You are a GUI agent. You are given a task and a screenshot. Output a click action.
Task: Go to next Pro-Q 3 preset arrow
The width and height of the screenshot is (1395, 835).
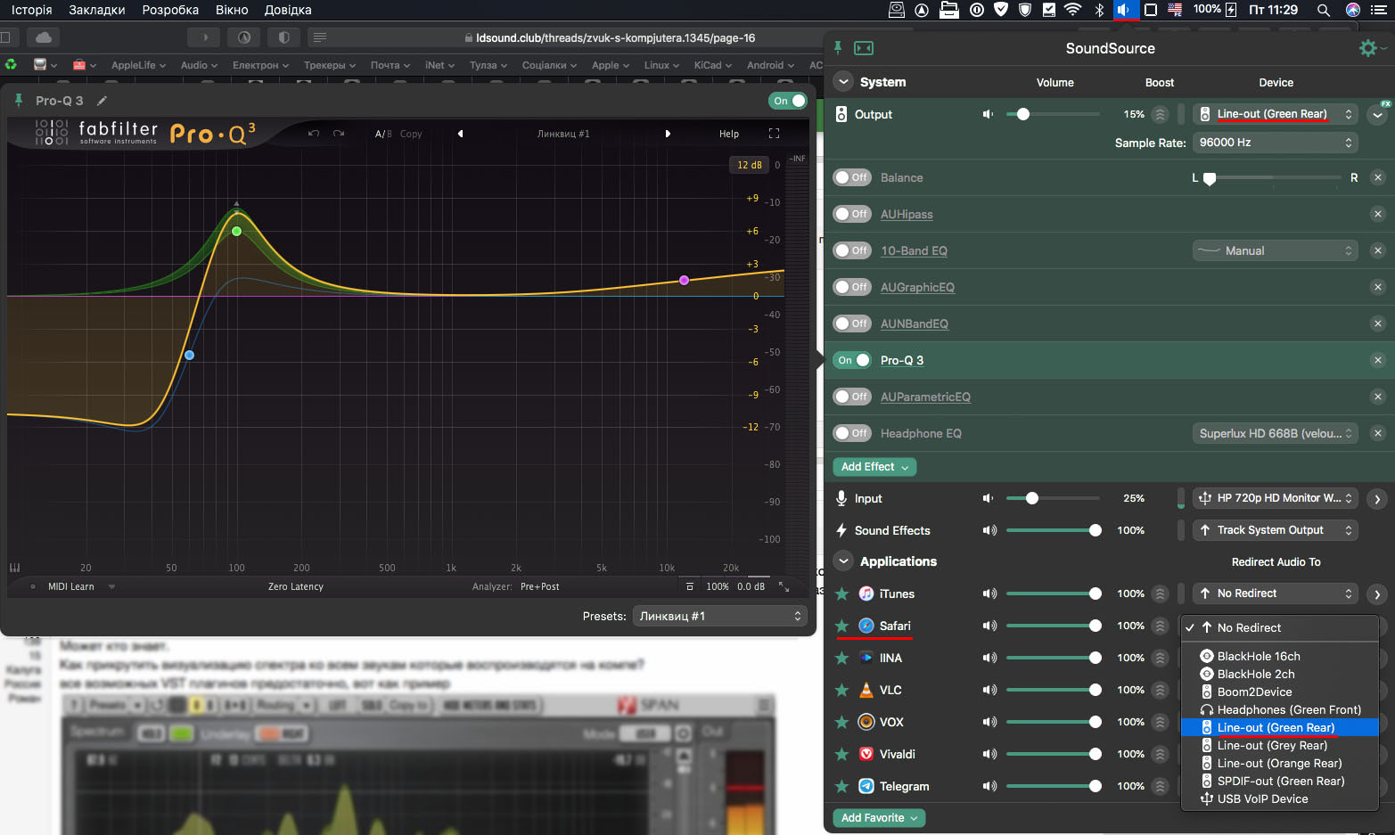pyautogui.click(x=668, y=134)
